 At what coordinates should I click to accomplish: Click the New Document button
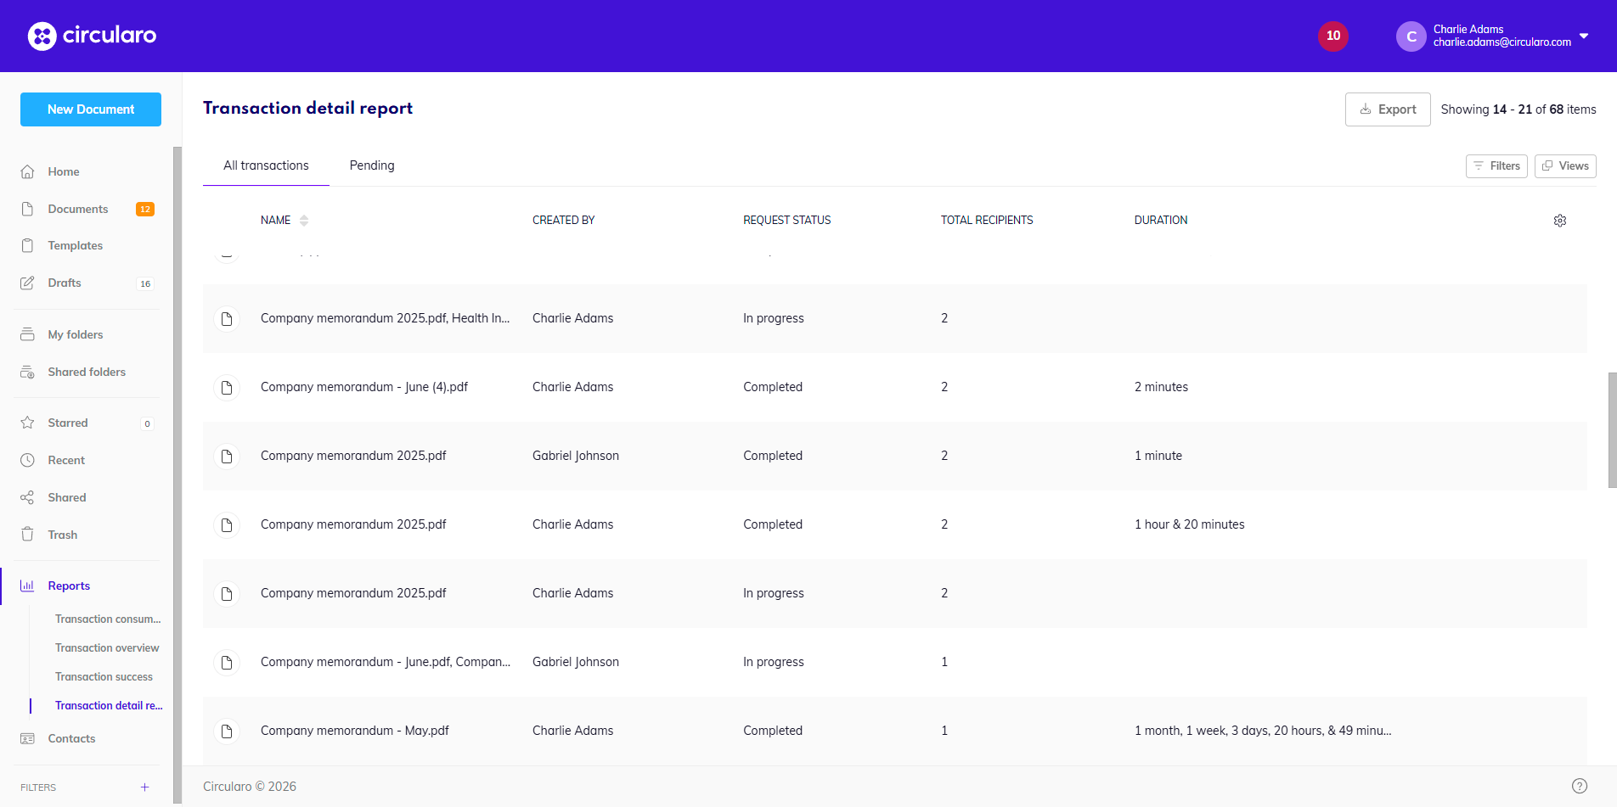click(90, 109)
